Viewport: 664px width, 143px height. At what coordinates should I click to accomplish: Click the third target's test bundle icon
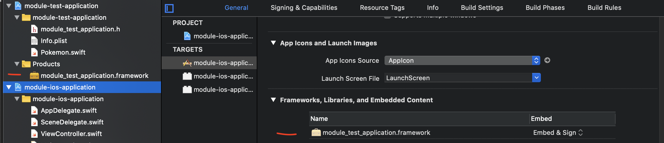tap(187, 90)
